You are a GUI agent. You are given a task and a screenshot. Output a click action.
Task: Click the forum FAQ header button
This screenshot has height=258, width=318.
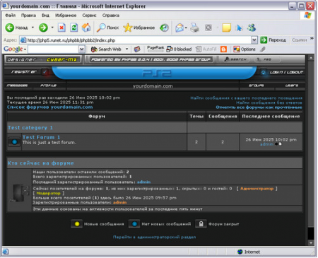click(x=266, y=59)
